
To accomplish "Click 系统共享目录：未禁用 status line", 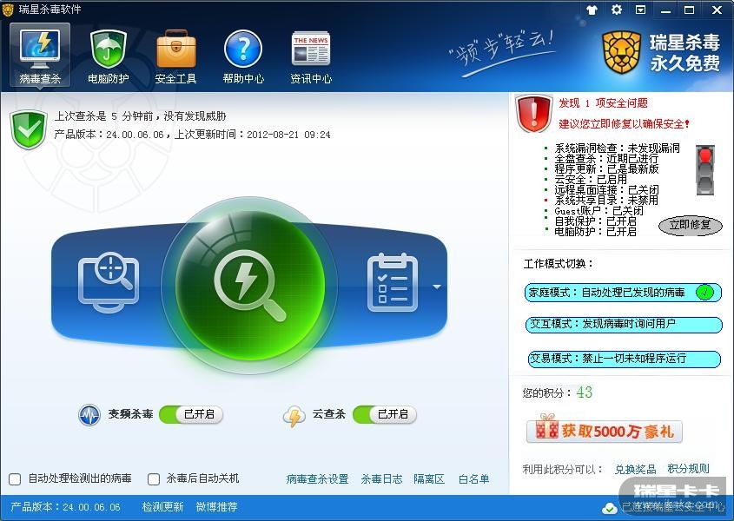I will tap(606, 201).
